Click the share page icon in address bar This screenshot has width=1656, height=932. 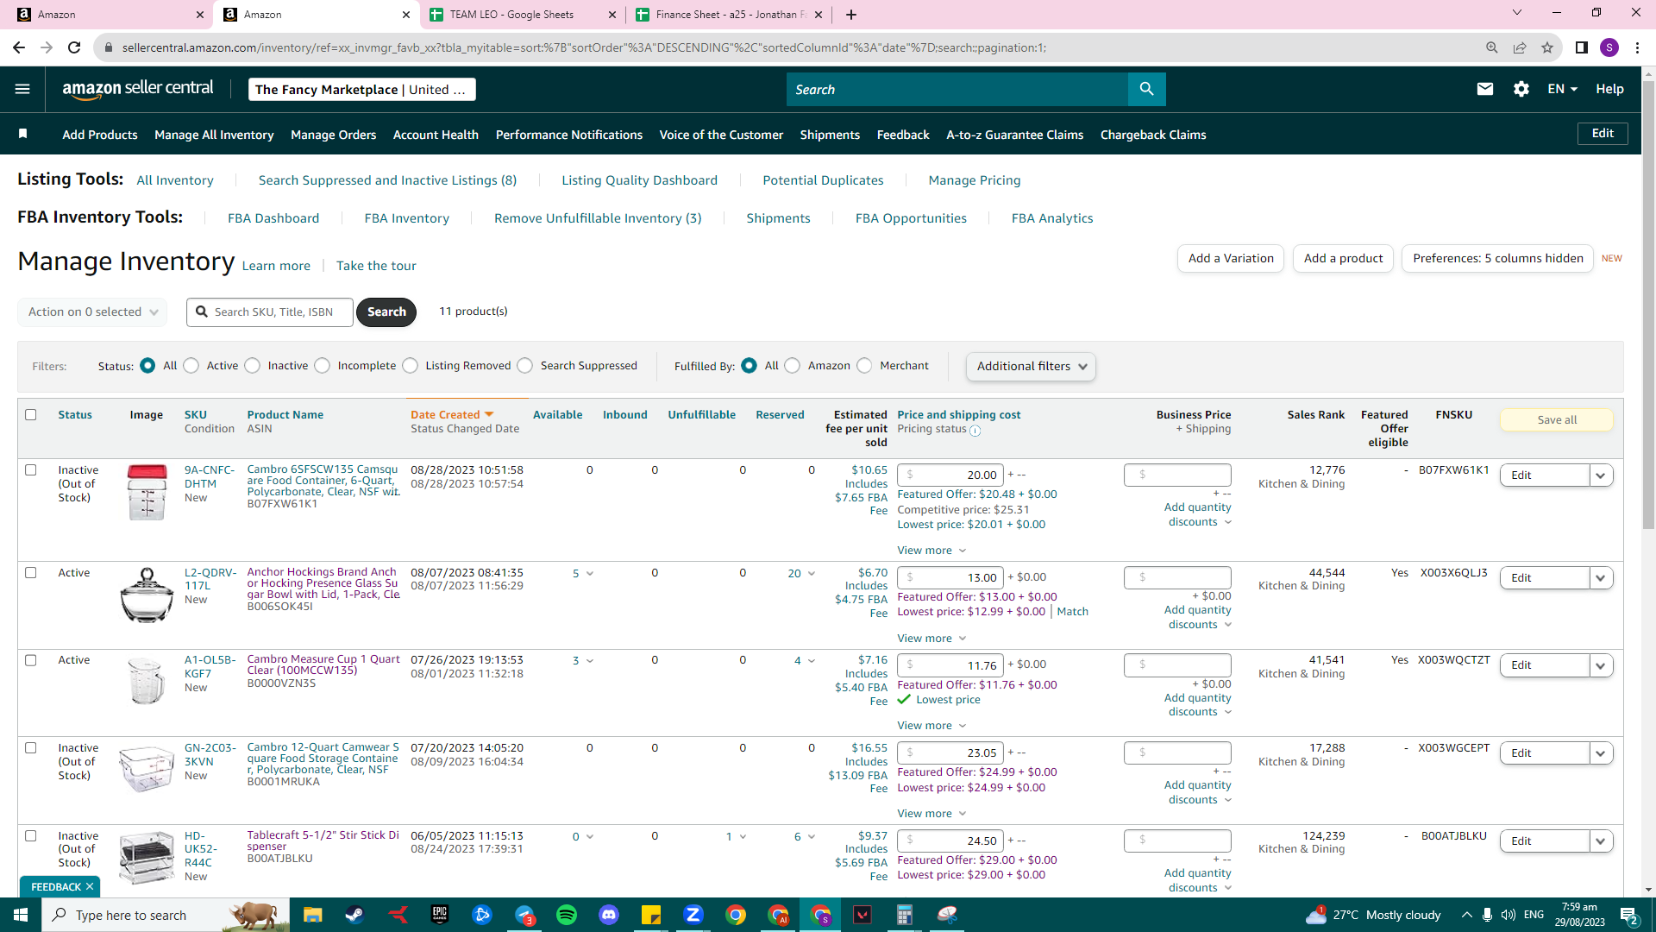tap(1520, 47)
